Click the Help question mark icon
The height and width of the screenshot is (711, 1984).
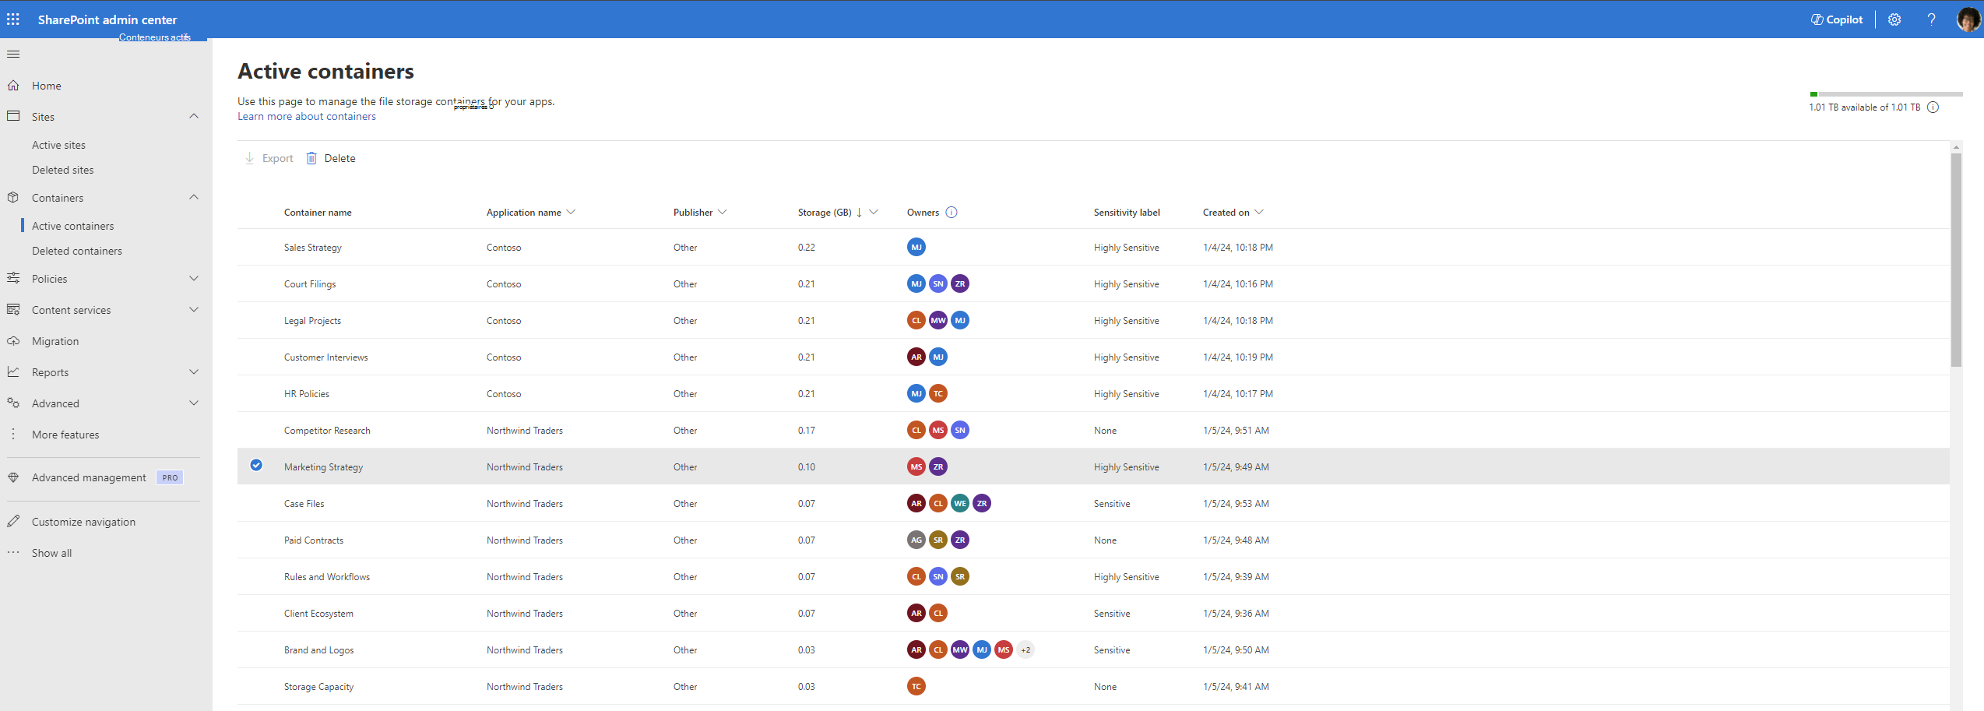tap(1931, 19)
